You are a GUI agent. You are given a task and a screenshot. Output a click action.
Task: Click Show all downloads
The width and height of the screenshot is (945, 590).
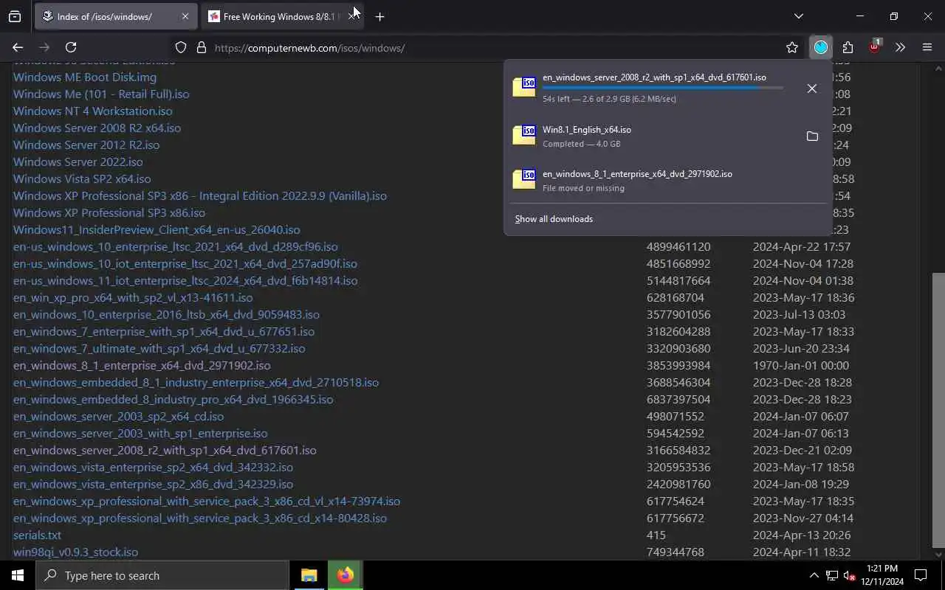click(x=554, y=218)
